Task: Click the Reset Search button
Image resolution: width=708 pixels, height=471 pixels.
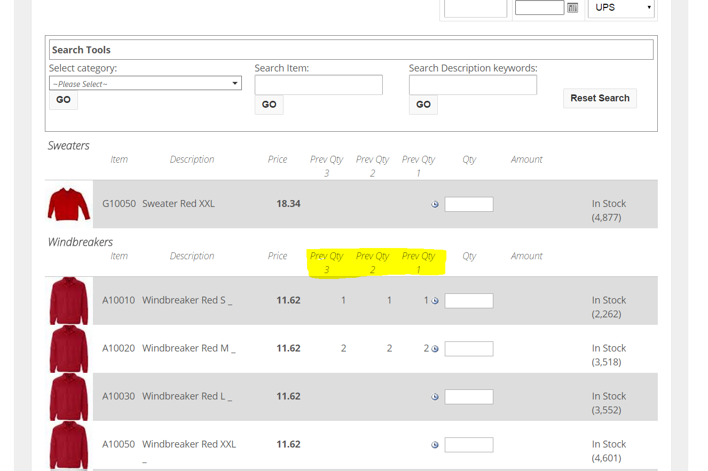Action: [600, 98]
